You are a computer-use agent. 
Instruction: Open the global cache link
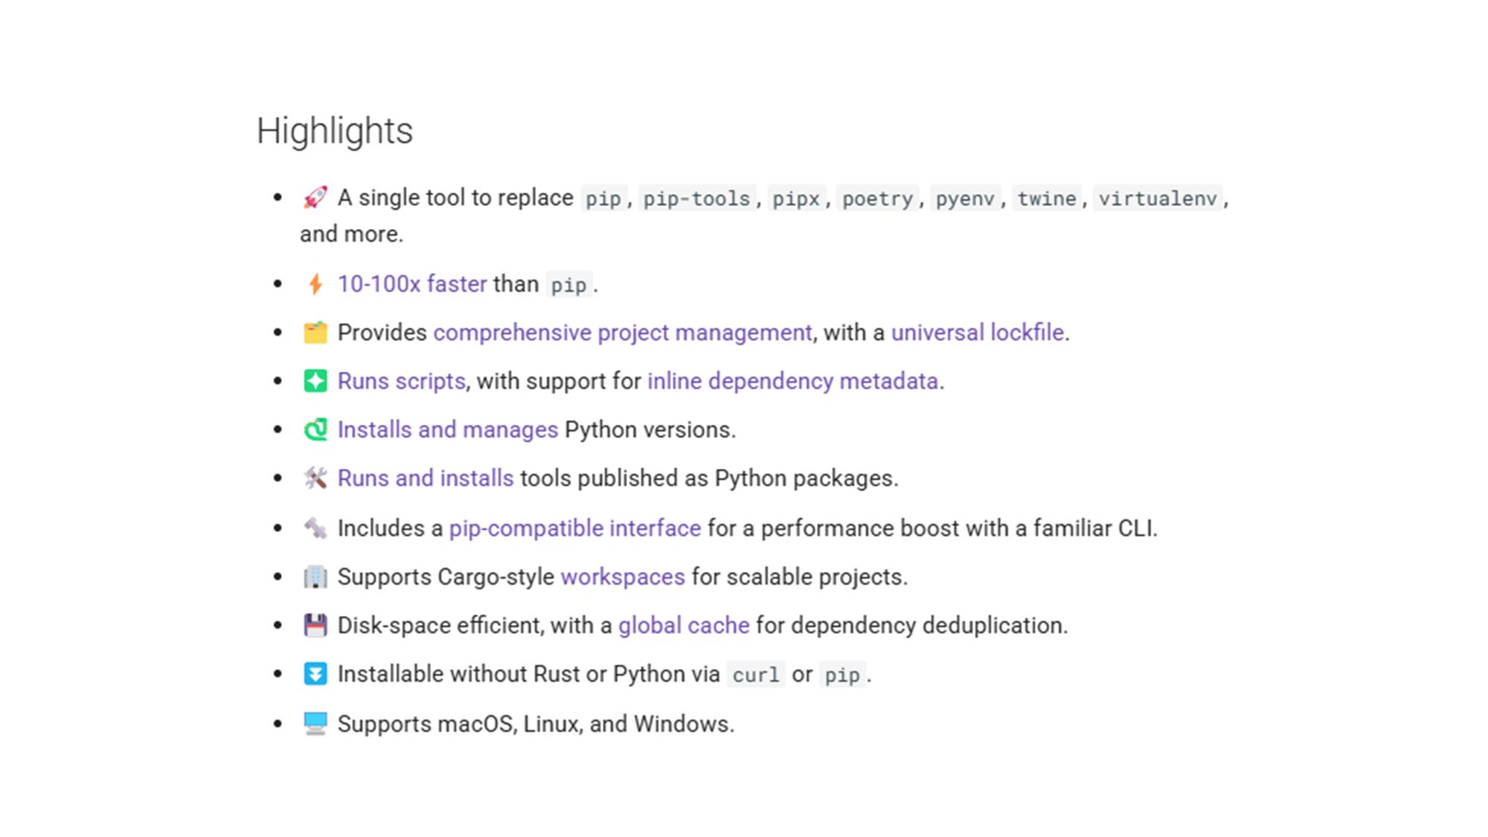pos(684,625)
